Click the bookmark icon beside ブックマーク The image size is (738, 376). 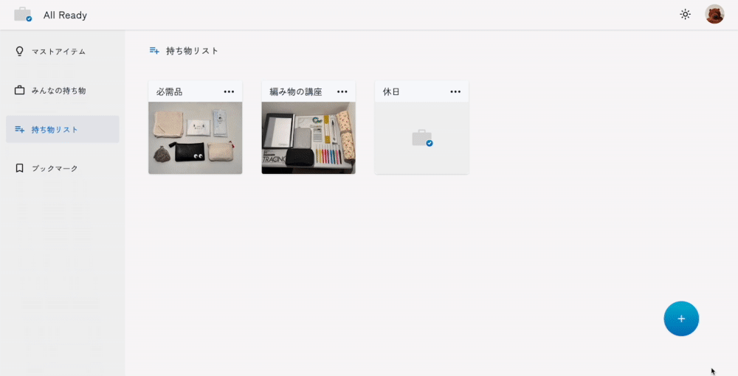pyautogui.click(x=19, y=168)
